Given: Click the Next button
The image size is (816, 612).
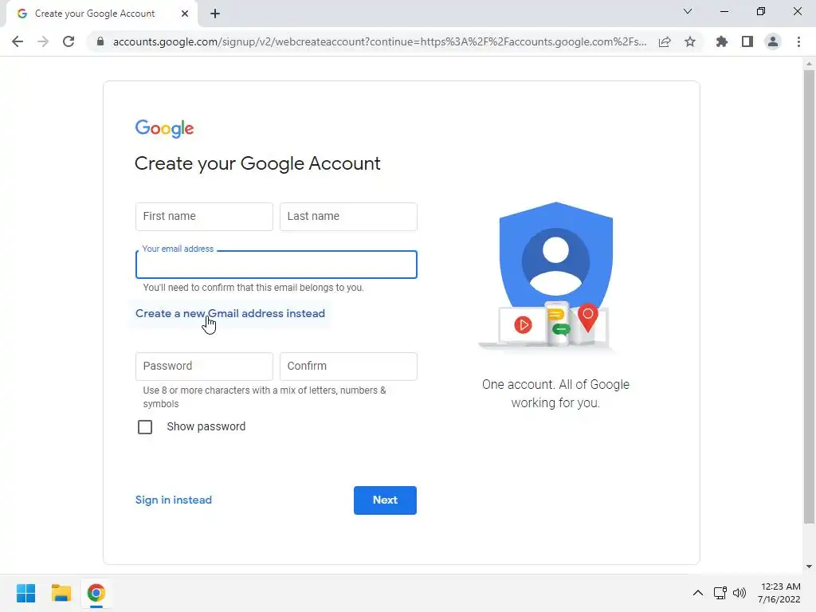Looking at the screenshot, I should (x=385, y=500).
